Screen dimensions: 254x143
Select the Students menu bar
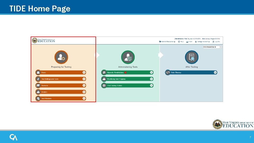[61, 86]
